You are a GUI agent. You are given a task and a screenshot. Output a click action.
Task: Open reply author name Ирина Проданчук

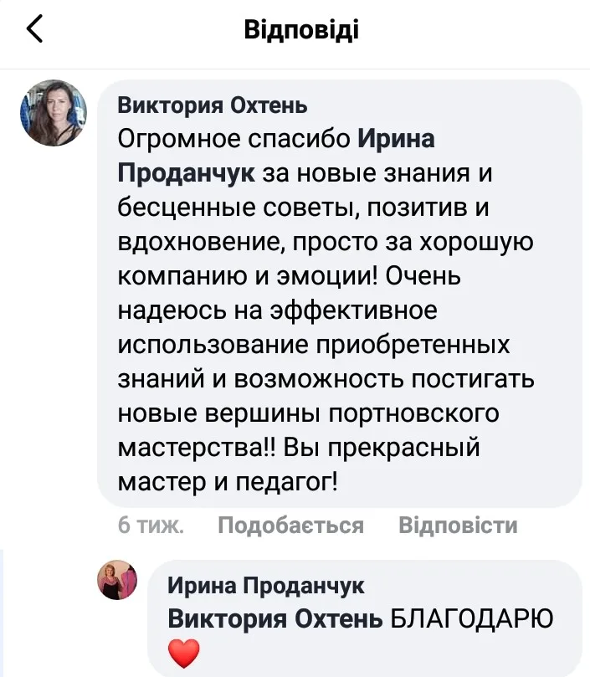click(266, 585)
